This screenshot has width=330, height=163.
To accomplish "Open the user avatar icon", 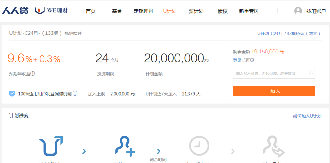I will (x=298, y=11).
